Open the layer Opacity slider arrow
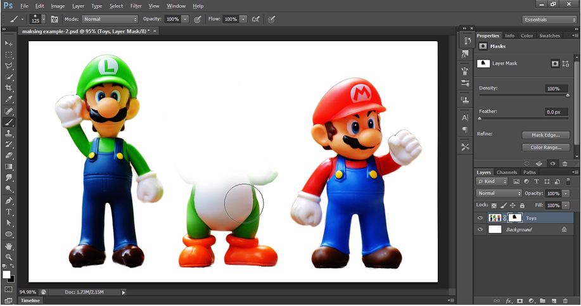The height and width of the screenshot is (306, 581). (566, 193)
